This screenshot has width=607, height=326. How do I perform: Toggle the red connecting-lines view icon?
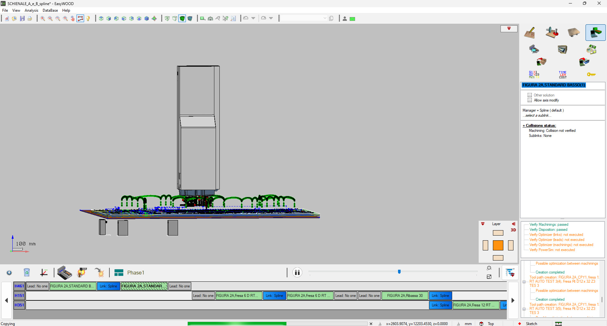point(80,19)
